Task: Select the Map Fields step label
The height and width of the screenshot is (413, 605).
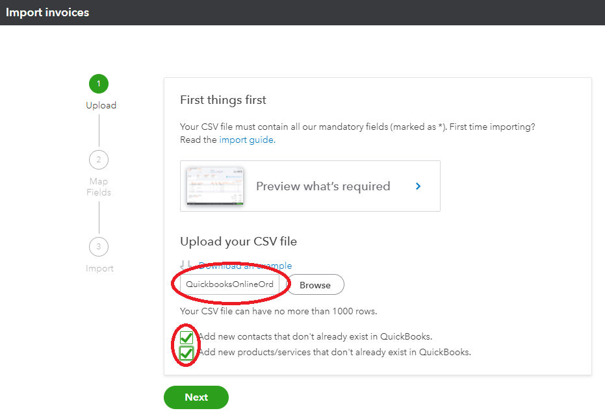Action: pyautogui.click(x=99, y=187)
